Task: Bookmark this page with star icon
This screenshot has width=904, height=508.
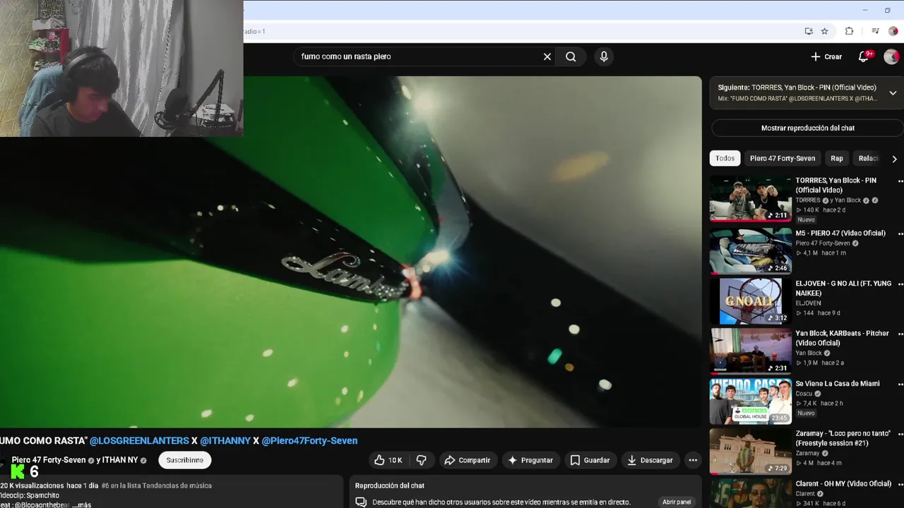Action: [x=825, y=31]
